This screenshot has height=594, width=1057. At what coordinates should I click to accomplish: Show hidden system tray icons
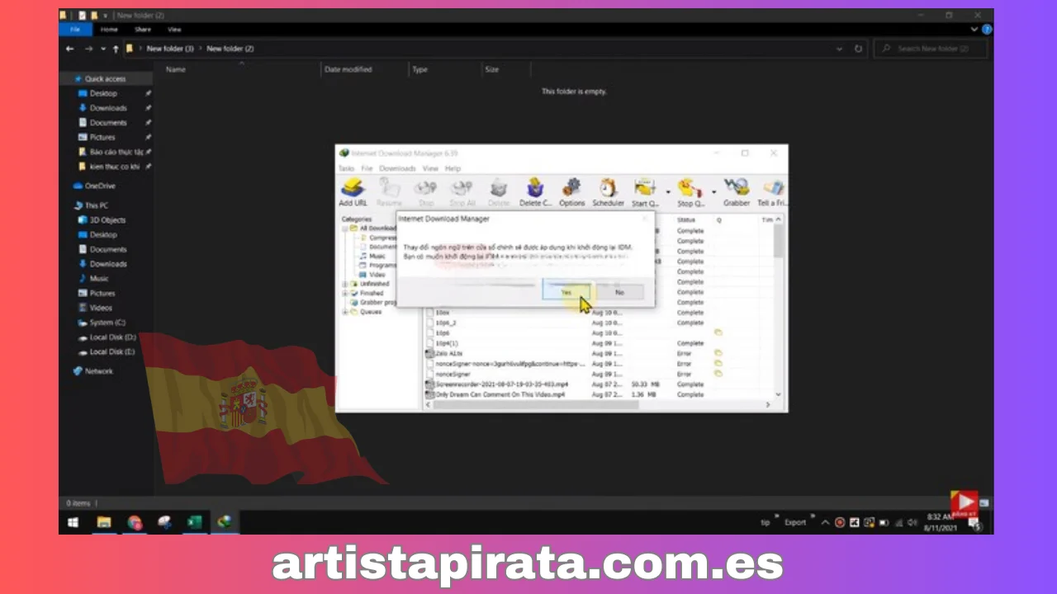(x=824, y=522)
